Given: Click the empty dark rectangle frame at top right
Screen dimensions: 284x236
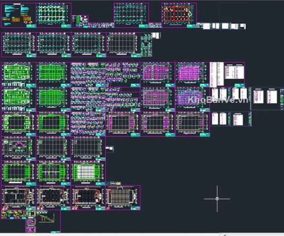Looking at the screenshot, I should coord(233,11).
